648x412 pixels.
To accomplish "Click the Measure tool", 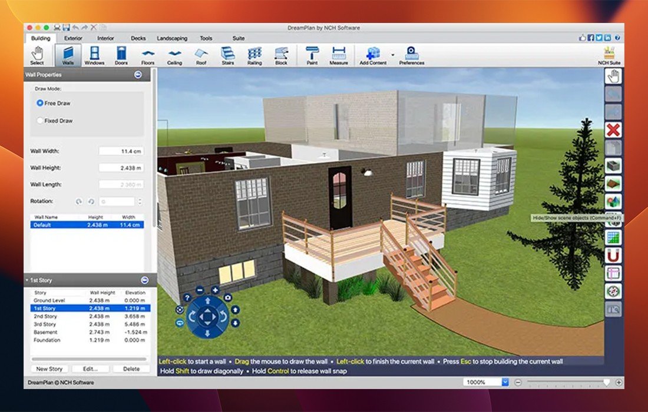I will pos(338,55).
